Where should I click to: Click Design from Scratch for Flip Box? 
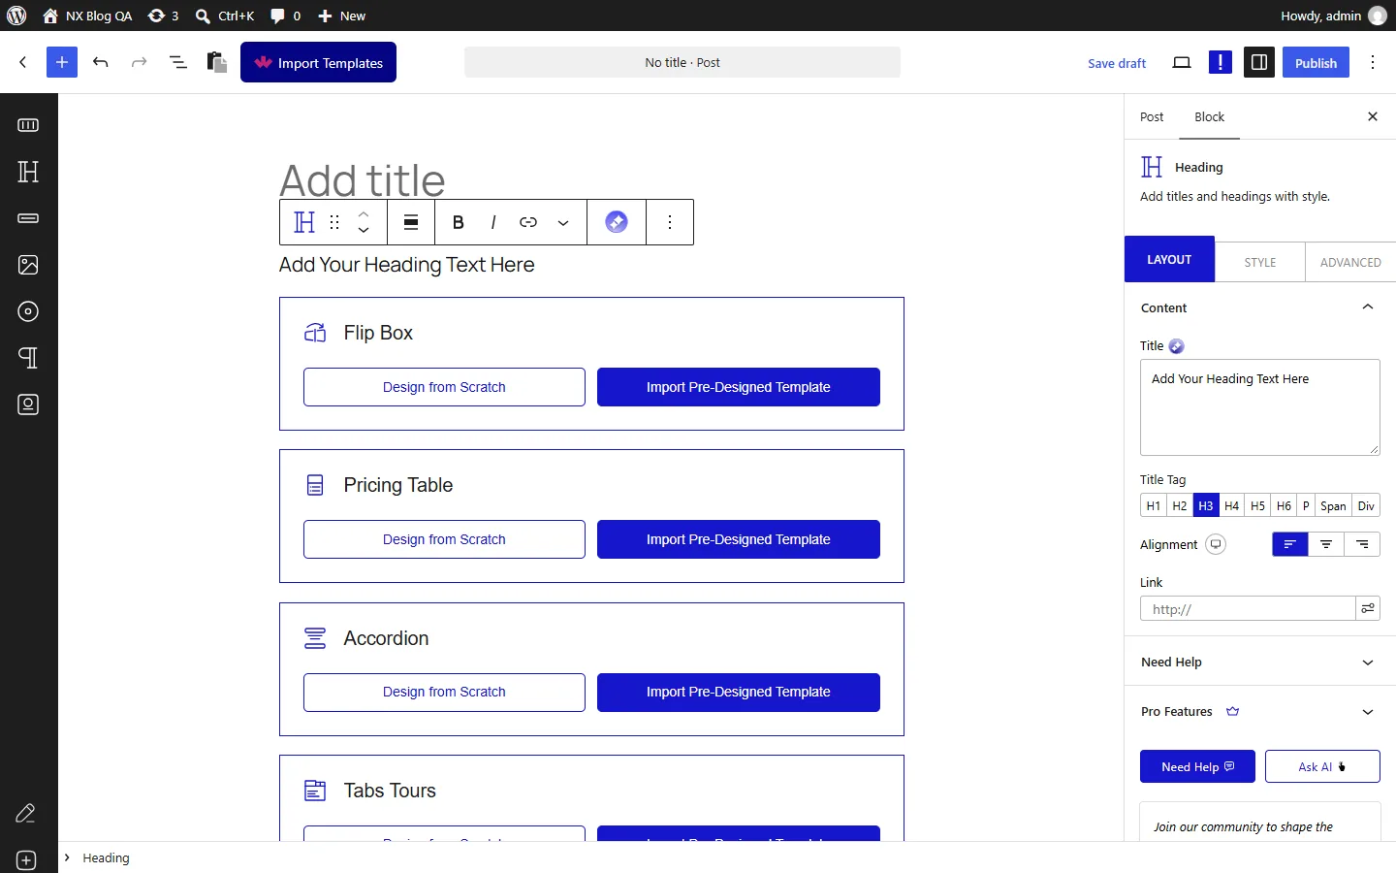444,387
